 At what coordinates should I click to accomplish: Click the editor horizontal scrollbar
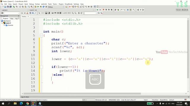click(x=82, y=94)
